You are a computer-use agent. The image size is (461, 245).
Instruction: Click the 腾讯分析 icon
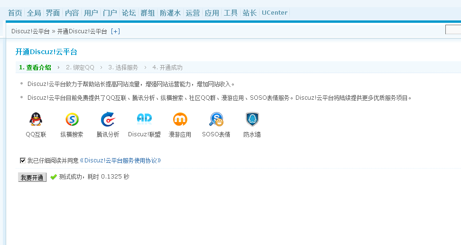point(108,119)
